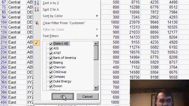Uncheck the Exxon checkbox
This screenshot has width=189, height=106.
(x=51, y=86)
